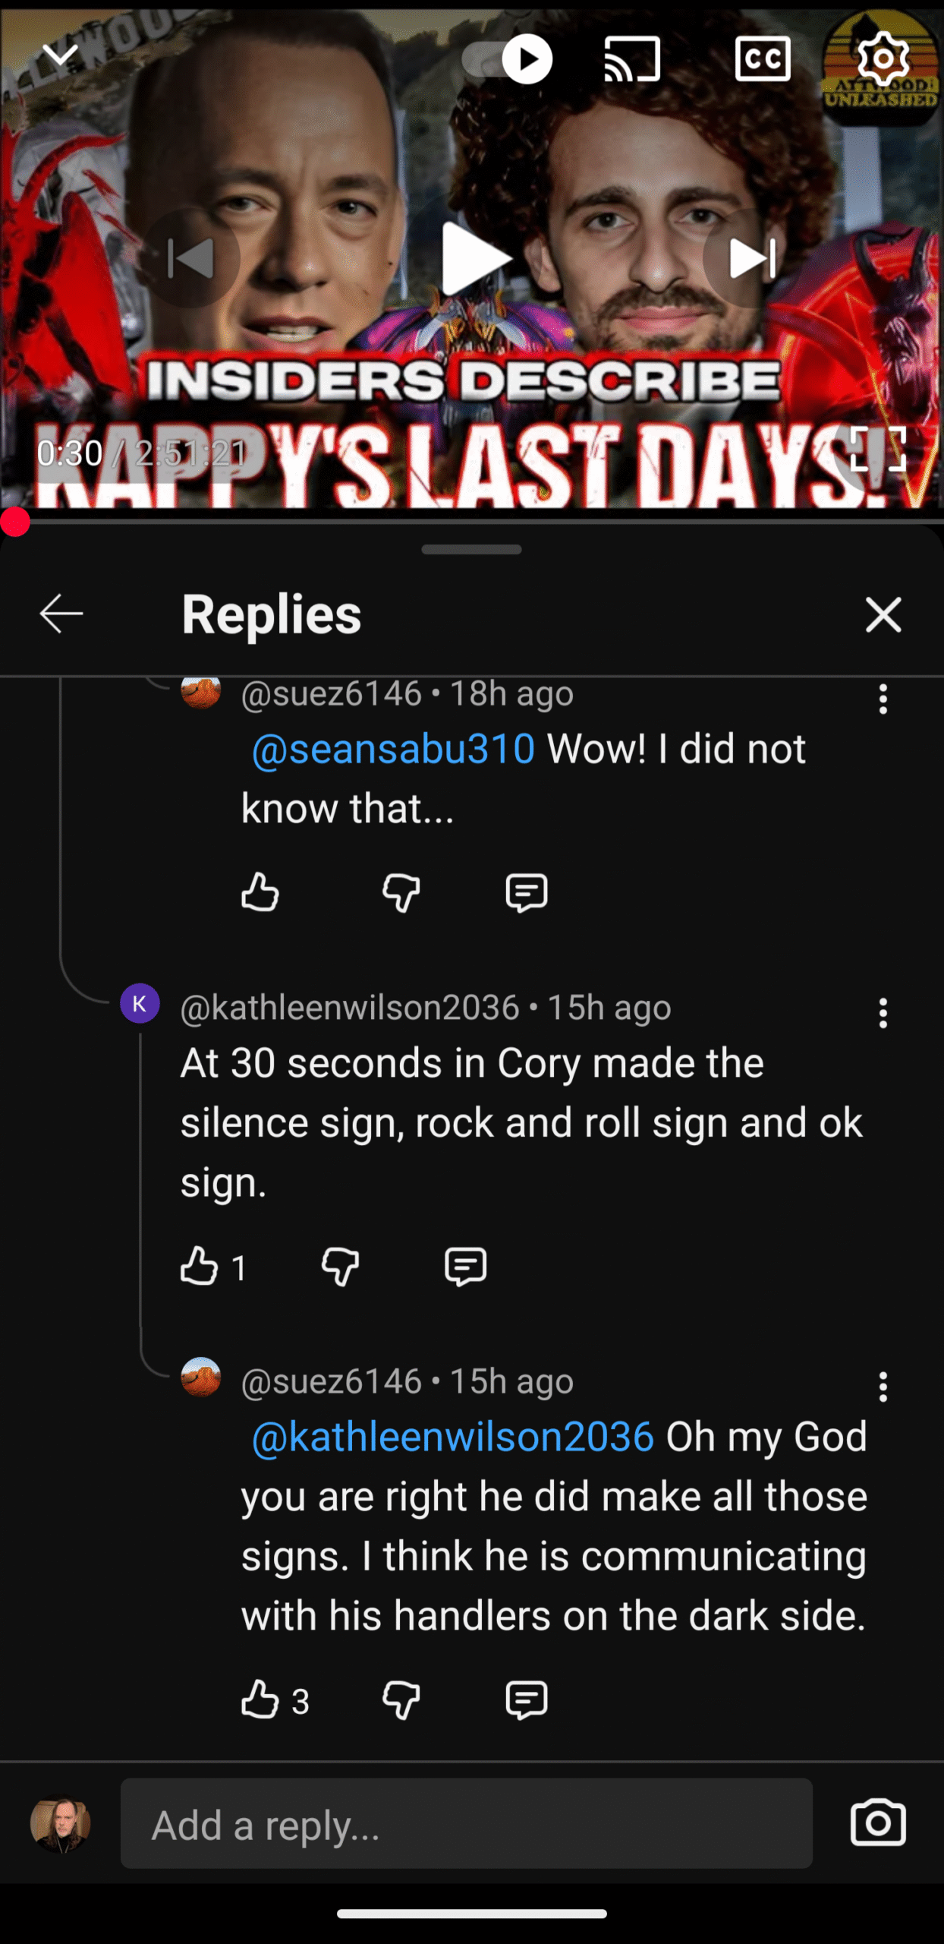This screenshot has height=1944, width=944.
Task: Like the "At 30 seconds in Cory" comment
Action: 199,1266
